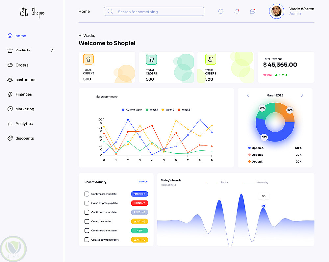Click the Finances coin-hand icon

pos(10,94)
